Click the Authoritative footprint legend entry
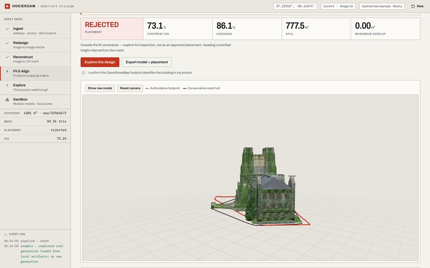Screen dimensions: 430x268 click(x=163, y=88)
